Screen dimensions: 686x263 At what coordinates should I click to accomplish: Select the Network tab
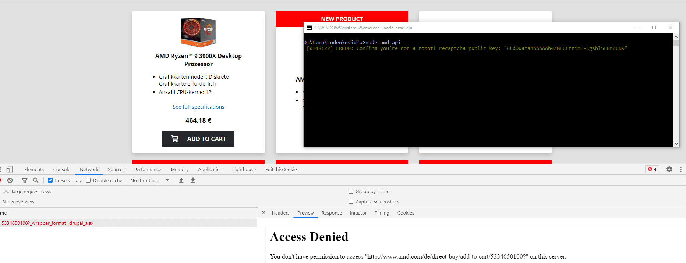[x=89, y=169]
